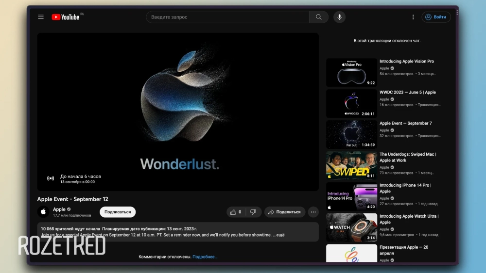The image size is (486, 273).
Task: Open Apple channel avatar icon
Action: pos(43,212)
